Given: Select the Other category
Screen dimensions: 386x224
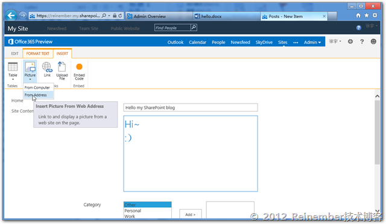Looking at the screenshot, I should [x=147, y=205].
